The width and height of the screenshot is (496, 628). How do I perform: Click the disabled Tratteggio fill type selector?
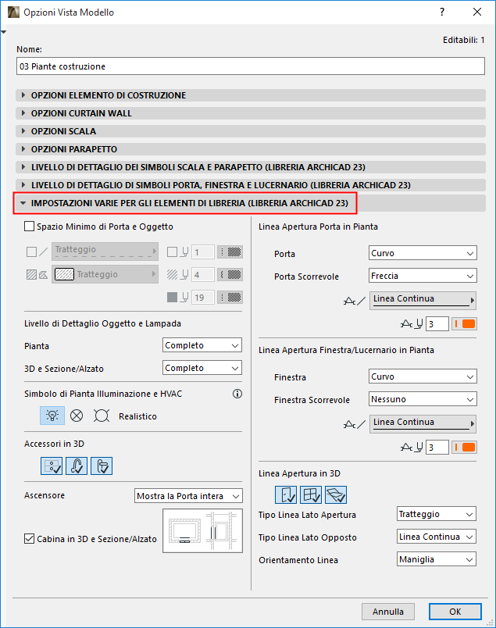coord(105,274)
